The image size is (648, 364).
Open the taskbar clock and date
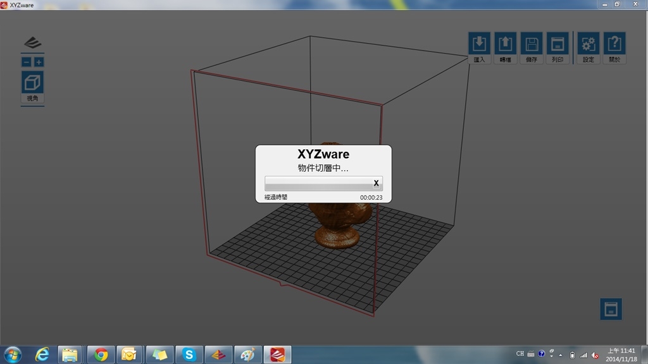(x=621, y=355)
